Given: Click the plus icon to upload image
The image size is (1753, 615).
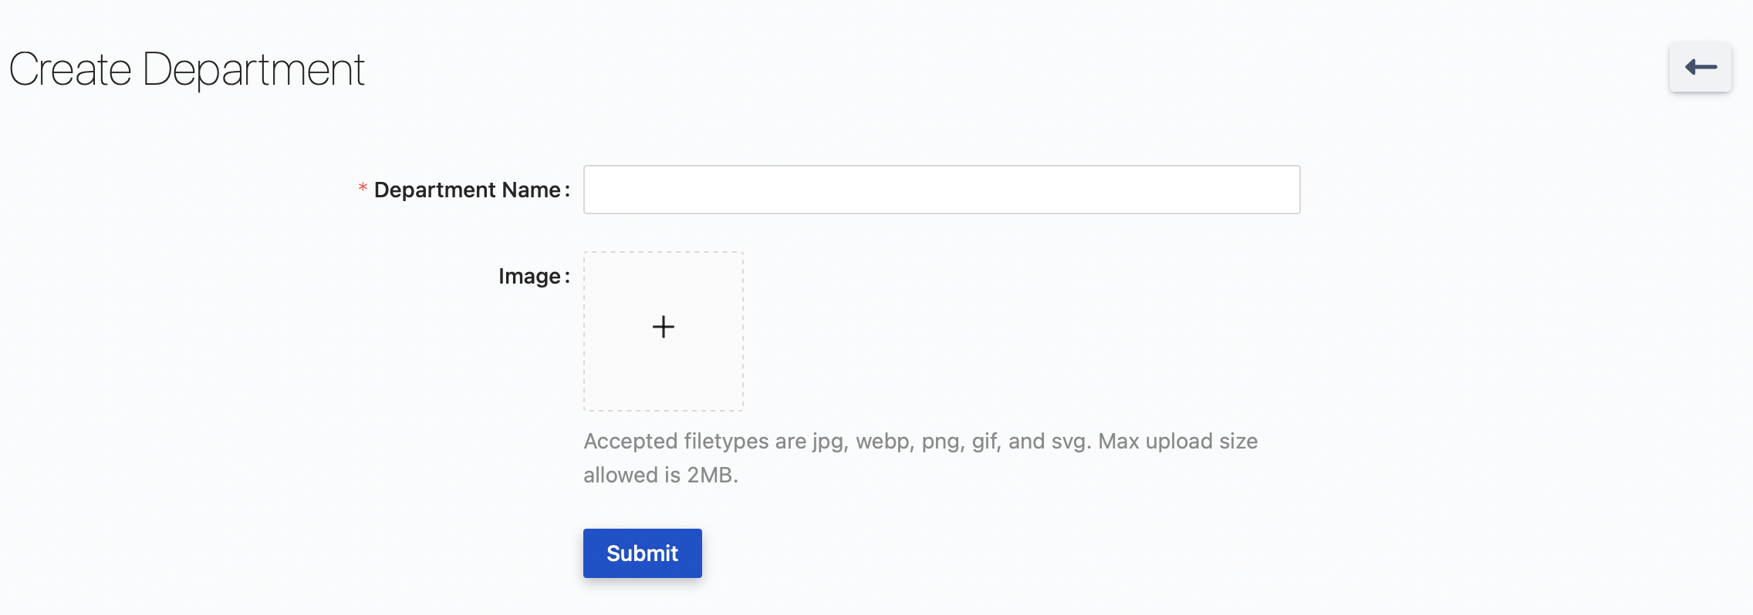Looking at the screenshot, I should pyautogui.click(x=664, y=327).
